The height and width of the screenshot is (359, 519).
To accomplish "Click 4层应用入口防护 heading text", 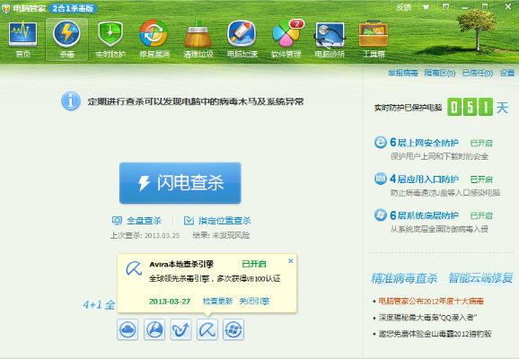I will (424, 179).
